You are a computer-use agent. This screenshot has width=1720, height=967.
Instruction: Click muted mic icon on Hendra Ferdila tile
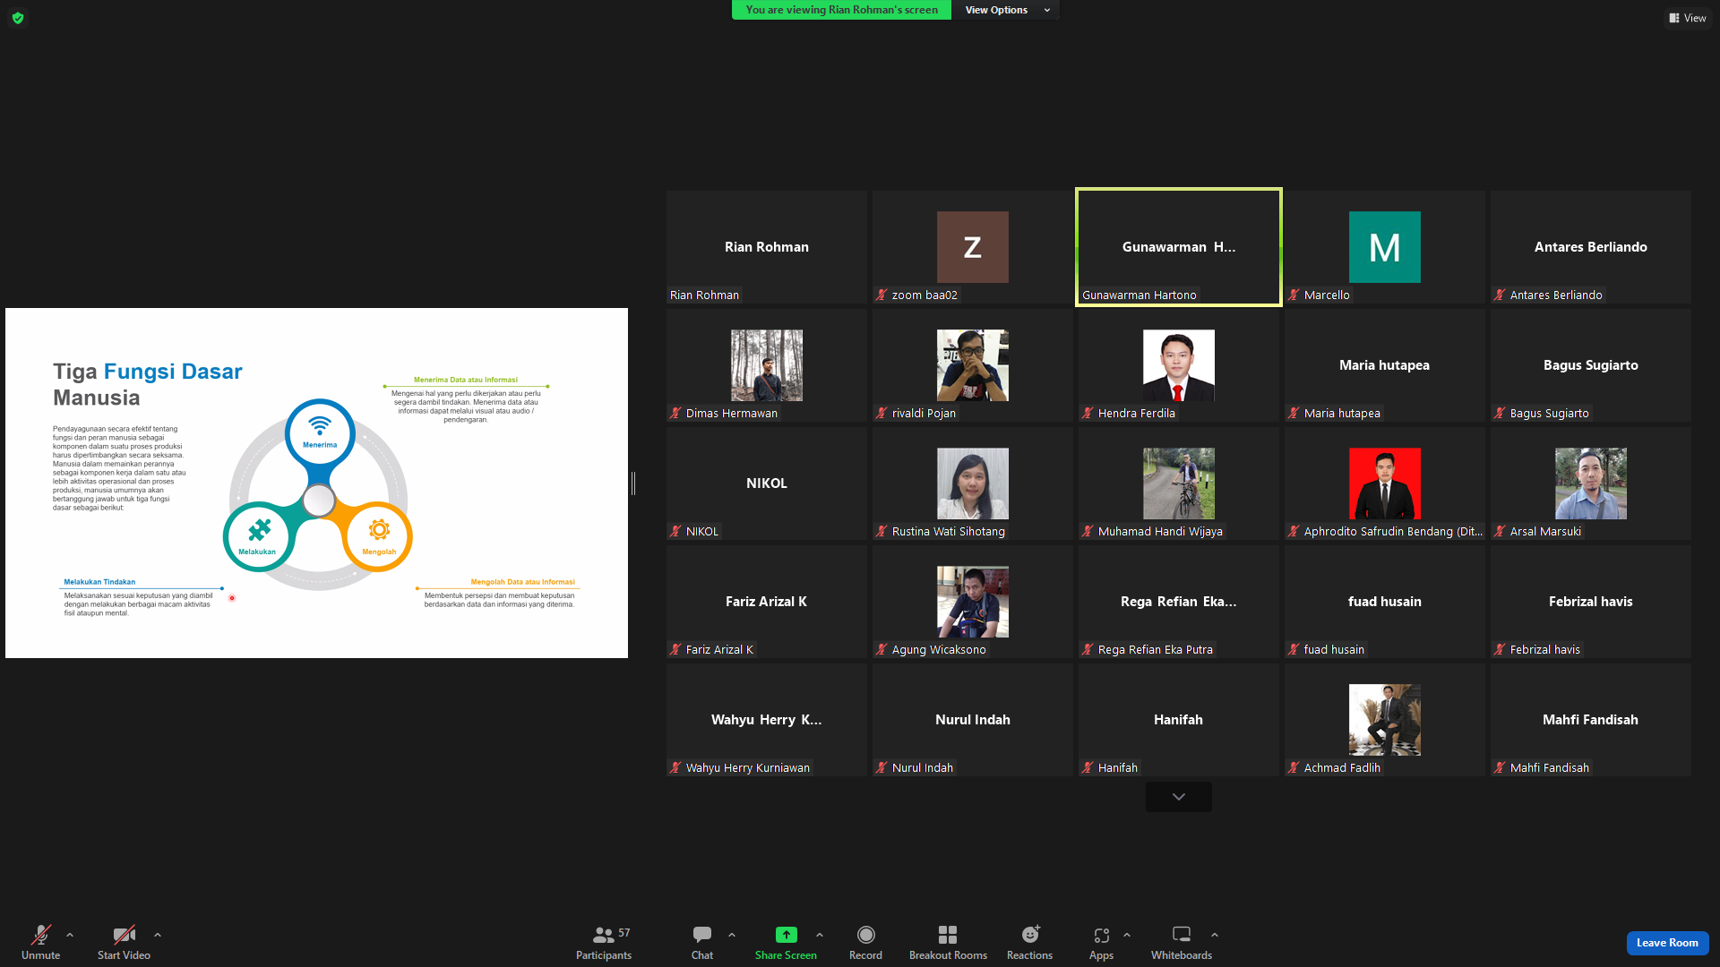click(x=1088, y=413)
